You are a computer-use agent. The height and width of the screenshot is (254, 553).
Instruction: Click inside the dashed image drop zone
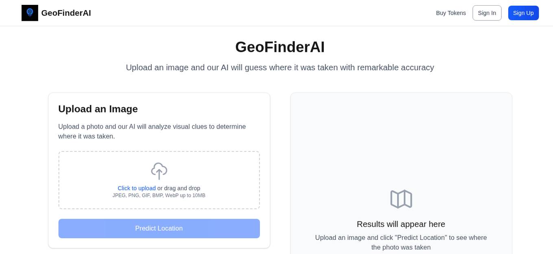pyautogui.click(x=159, y=180)
